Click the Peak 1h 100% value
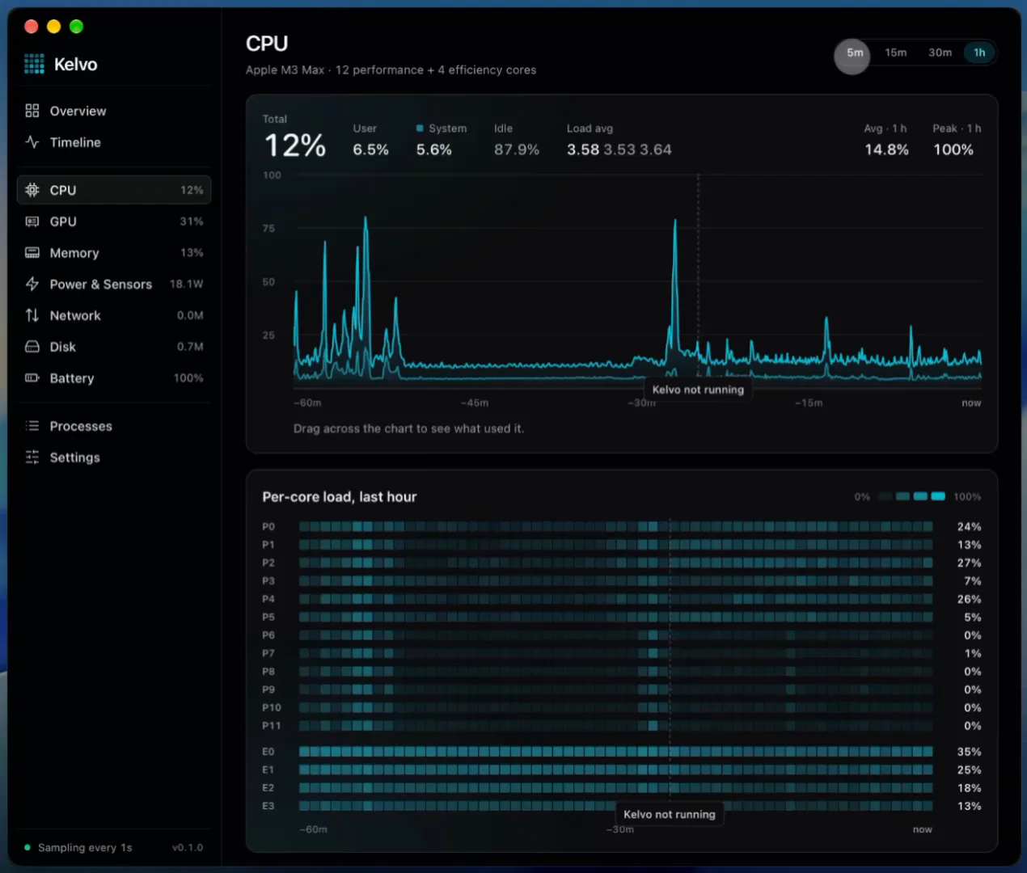 pos(953,150)
